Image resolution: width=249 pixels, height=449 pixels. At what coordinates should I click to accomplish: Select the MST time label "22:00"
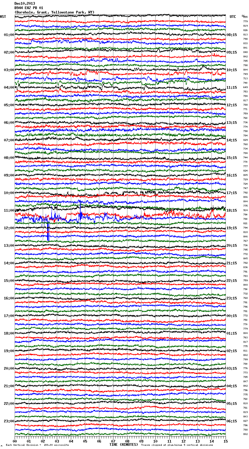9,404
